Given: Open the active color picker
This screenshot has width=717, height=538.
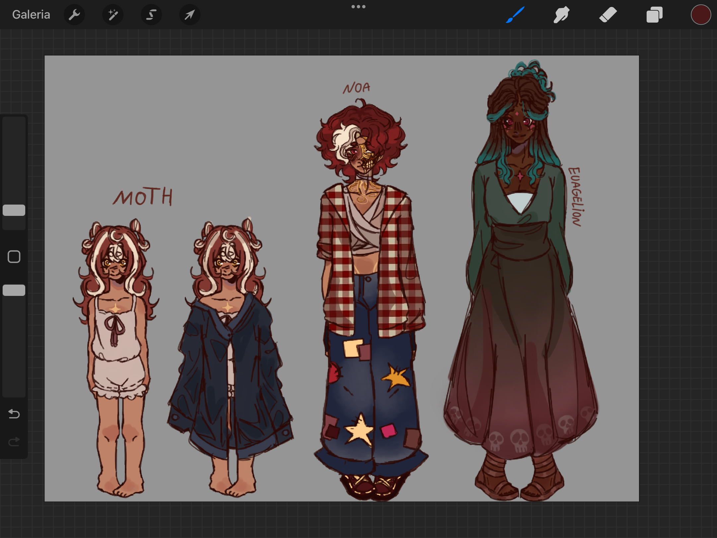Looking at the screenshot, I should (700, 15).
